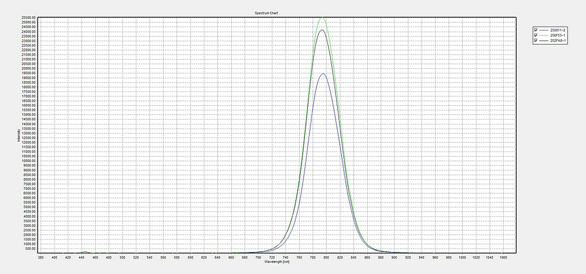586x274 pixels.
Task: Click the Wavelength [nm] axis label
Action: coord(277,261)
